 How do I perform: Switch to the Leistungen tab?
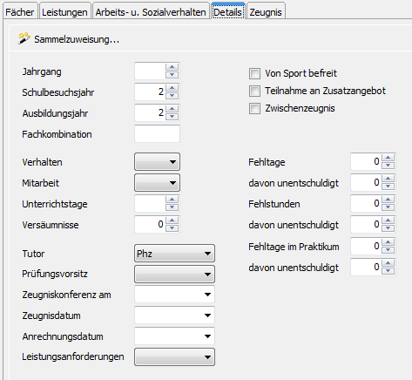click(64, 12)
